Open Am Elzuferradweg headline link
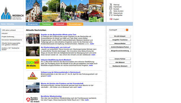 [x=55, y=47]
